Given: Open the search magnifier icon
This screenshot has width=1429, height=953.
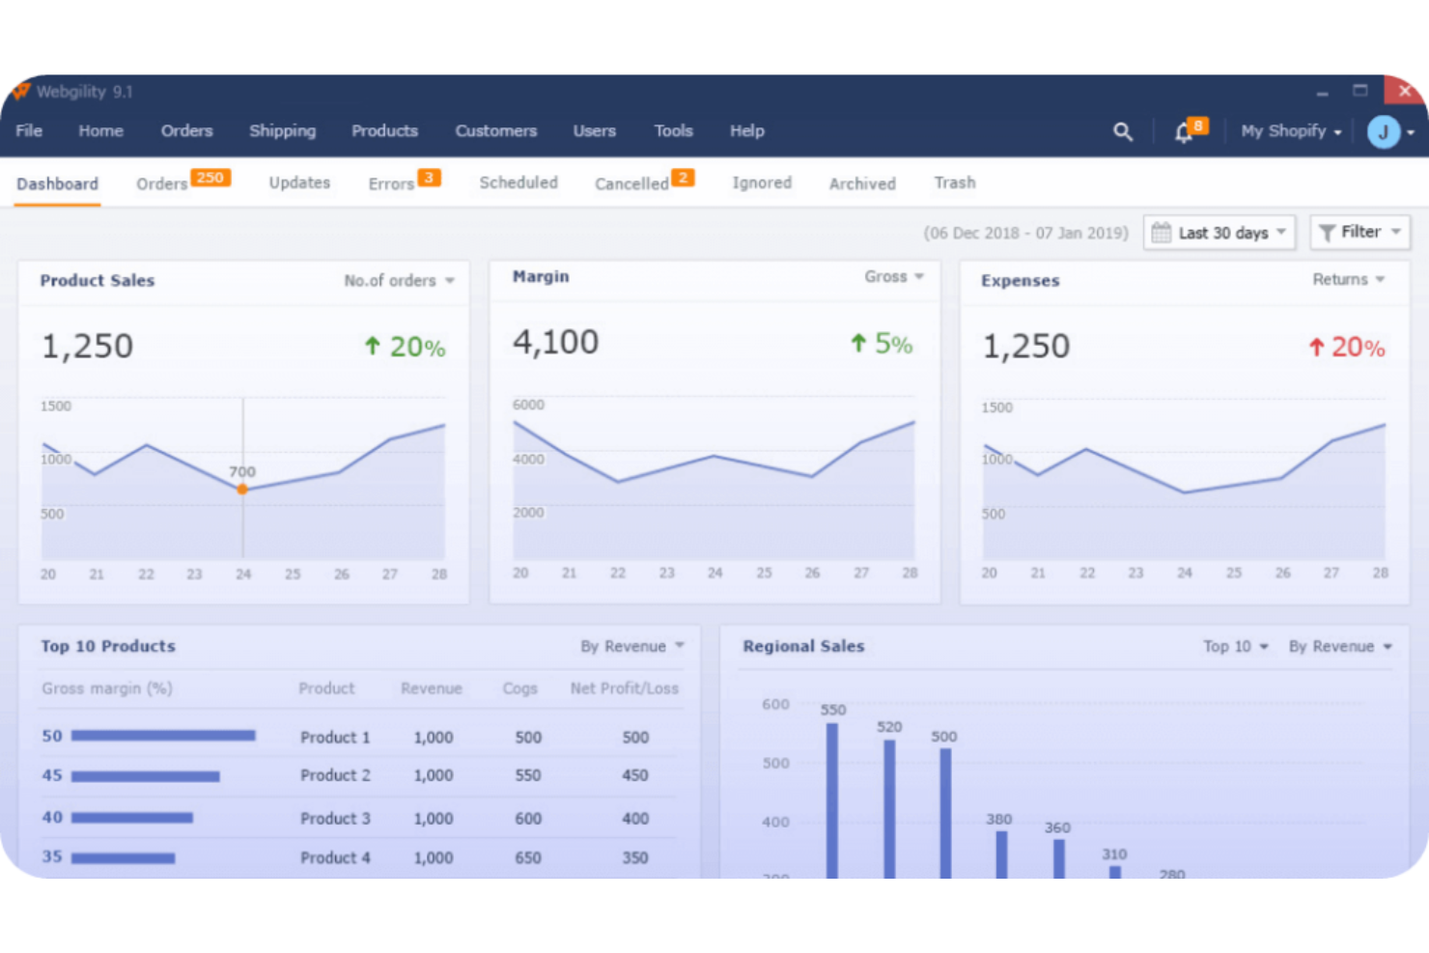Looking at the screenshot, I should click(x=1122, y=131).
